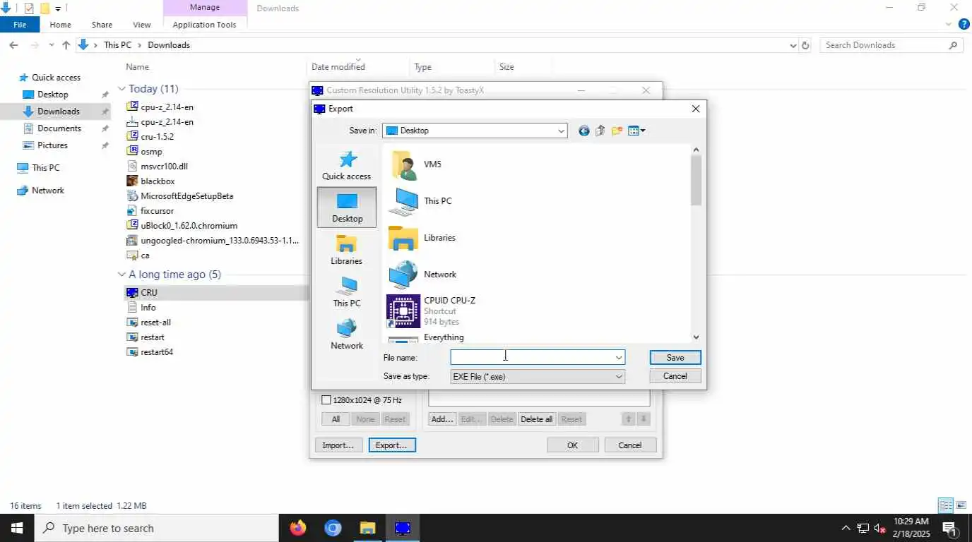Expand the Explorer ribbon
The image size is (972, 542).
949,24
